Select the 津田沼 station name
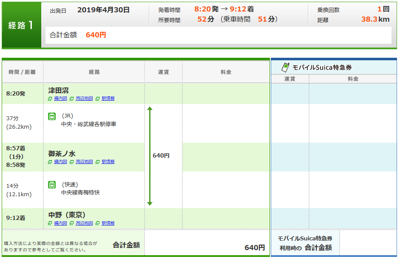 pyautogui.click(x=59, y=90)
